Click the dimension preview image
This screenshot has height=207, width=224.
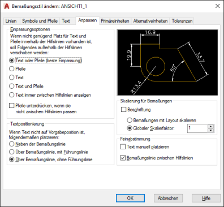coord(167,62)
